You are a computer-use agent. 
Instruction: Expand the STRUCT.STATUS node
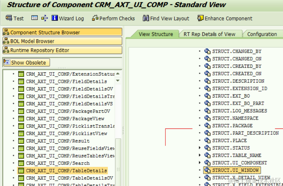click(199, 148)
